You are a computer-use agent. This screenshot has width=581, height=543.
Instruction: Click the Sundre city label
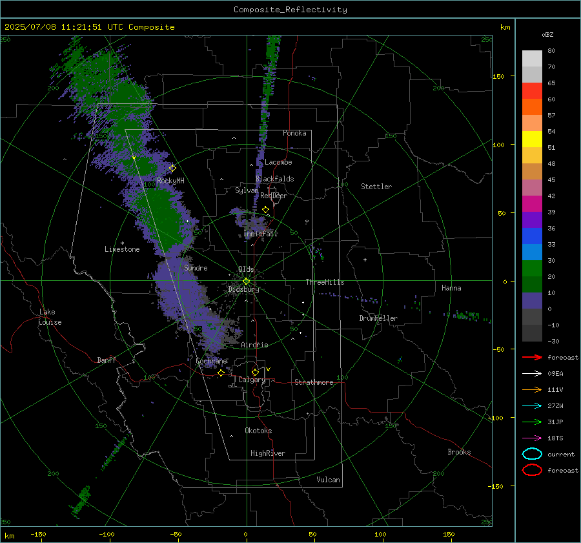point(196,267)
